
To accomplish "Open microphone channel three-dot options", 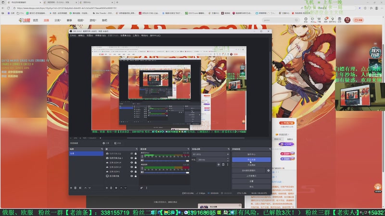I will click(x=142, y=156).
